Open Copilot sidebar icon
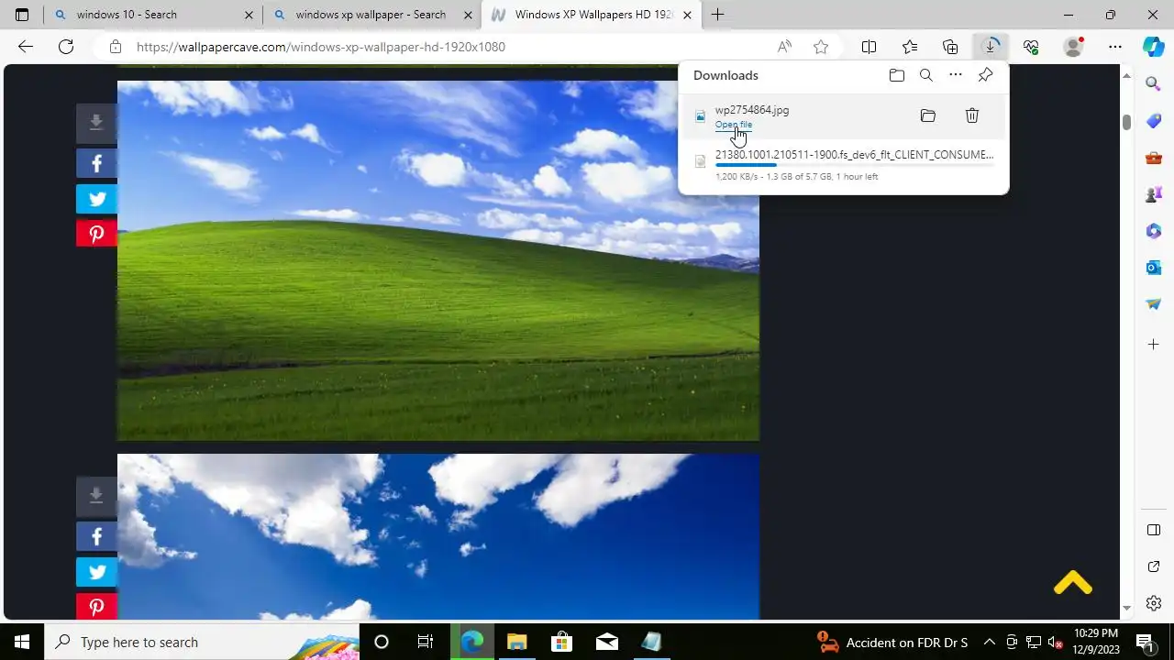This screenshot has width=1174, height=660. [1154, 47]
